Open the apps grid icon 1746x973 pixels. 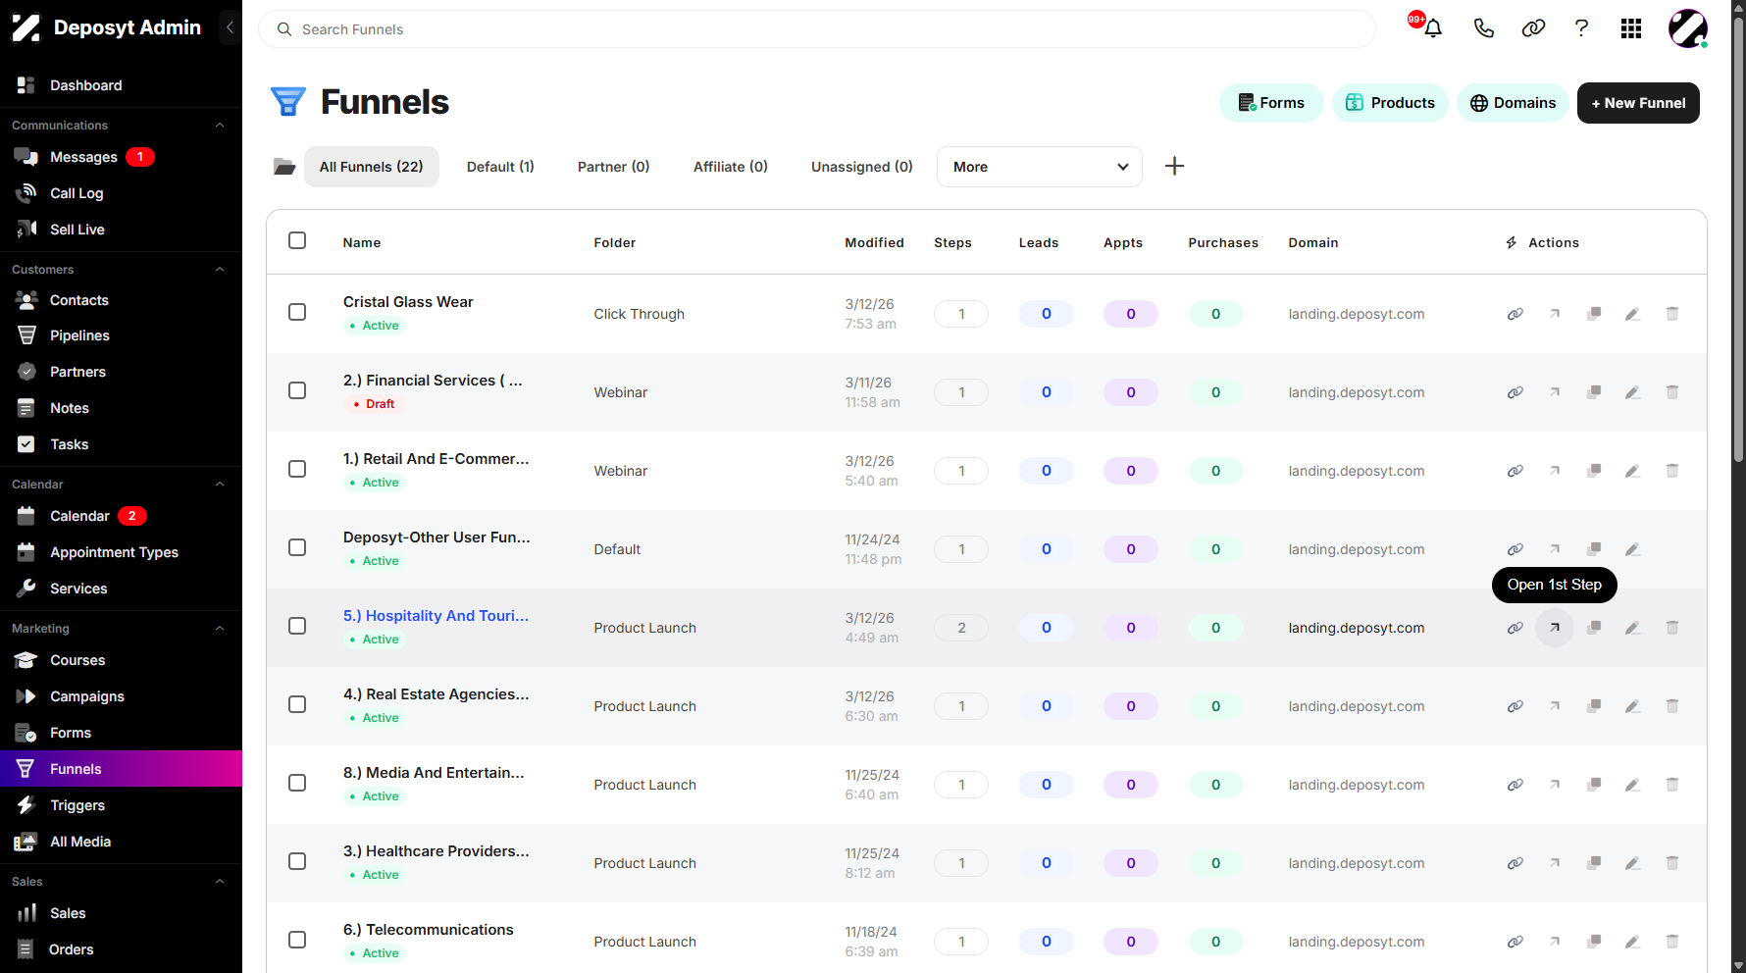tap(1631, 28)
